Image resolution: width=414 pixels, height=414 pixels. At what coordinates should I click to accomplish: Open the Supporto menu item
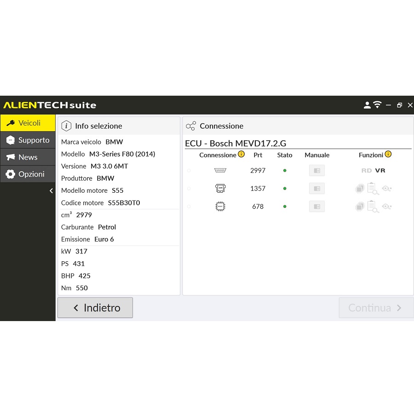click(28, 140)
